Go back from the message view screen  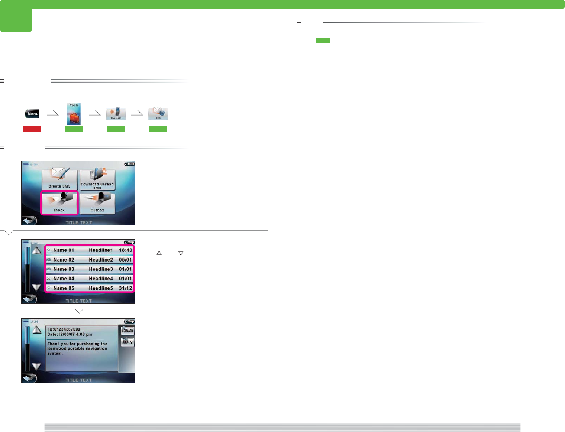[30, 378]
